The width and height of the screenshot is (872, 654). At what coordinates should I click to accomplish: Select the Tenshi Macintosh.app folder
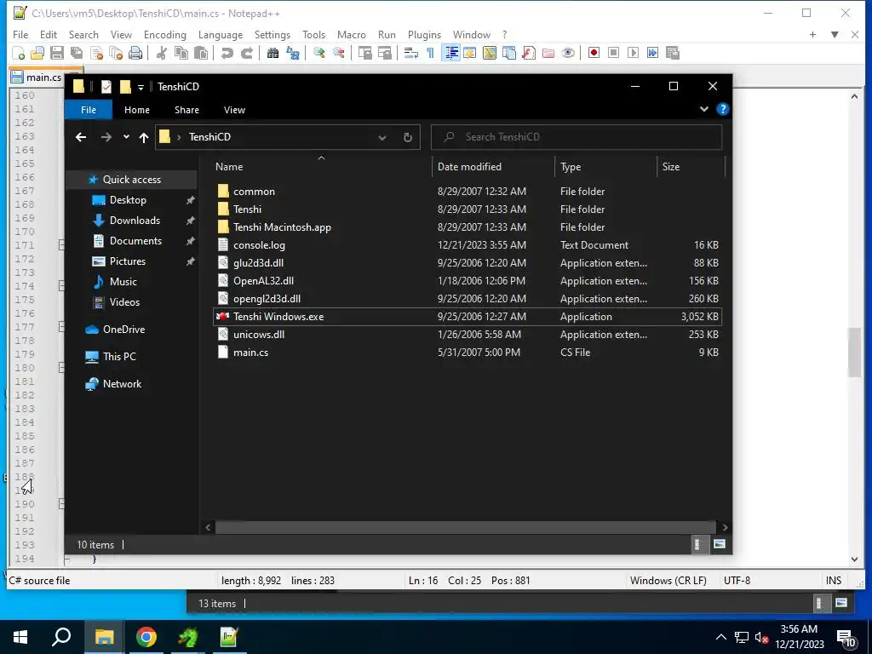point(468,227)
